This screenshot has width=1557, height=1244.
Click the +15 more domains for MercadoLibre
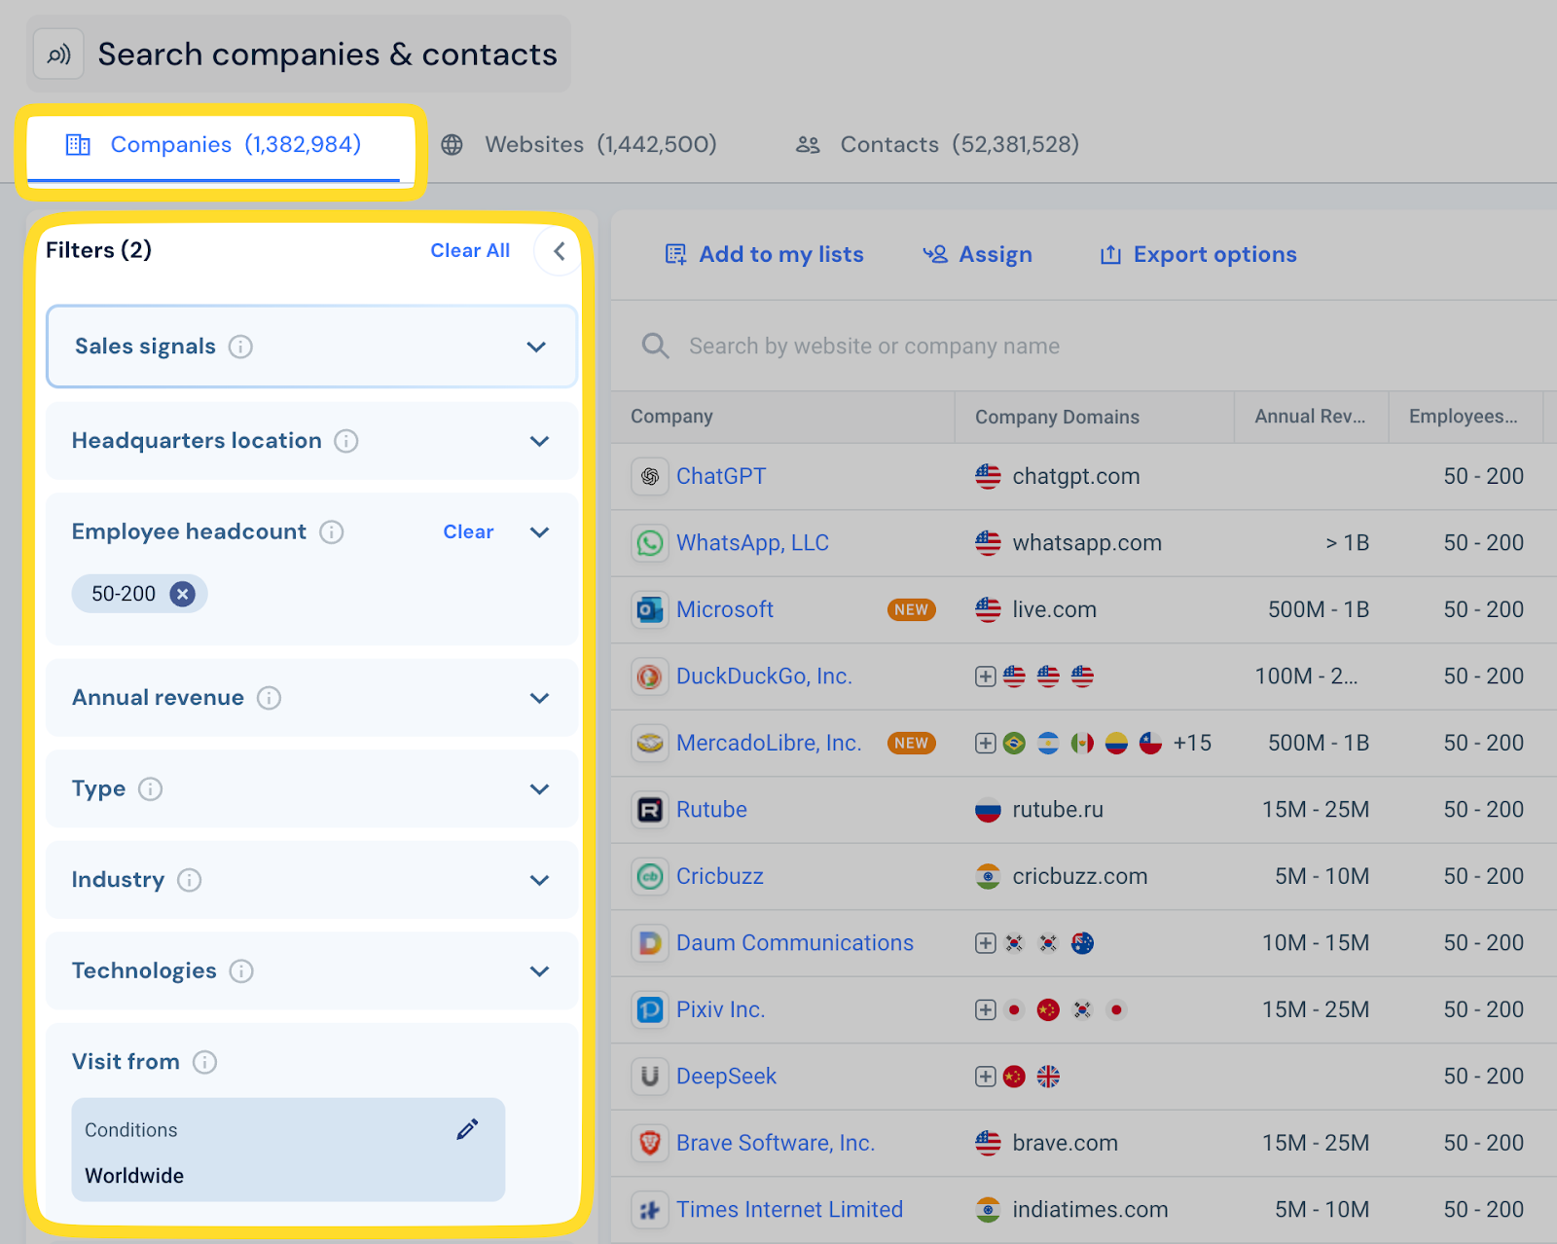click(x=1192, y=744)
